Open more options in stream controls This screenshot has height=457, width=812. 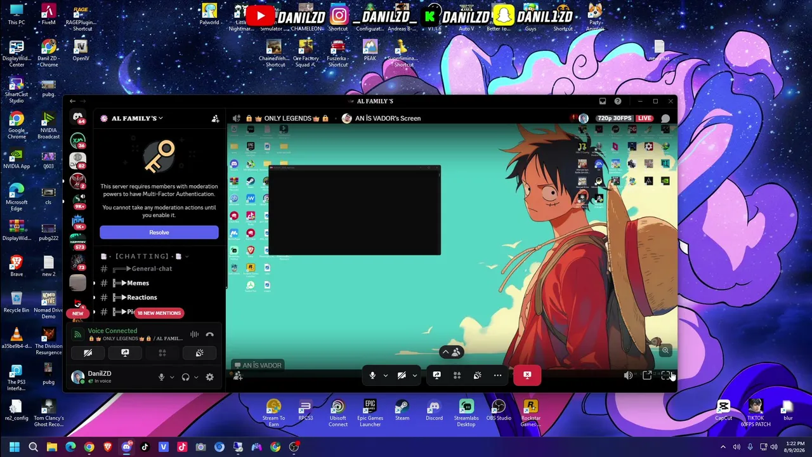(x=497, y=375)
